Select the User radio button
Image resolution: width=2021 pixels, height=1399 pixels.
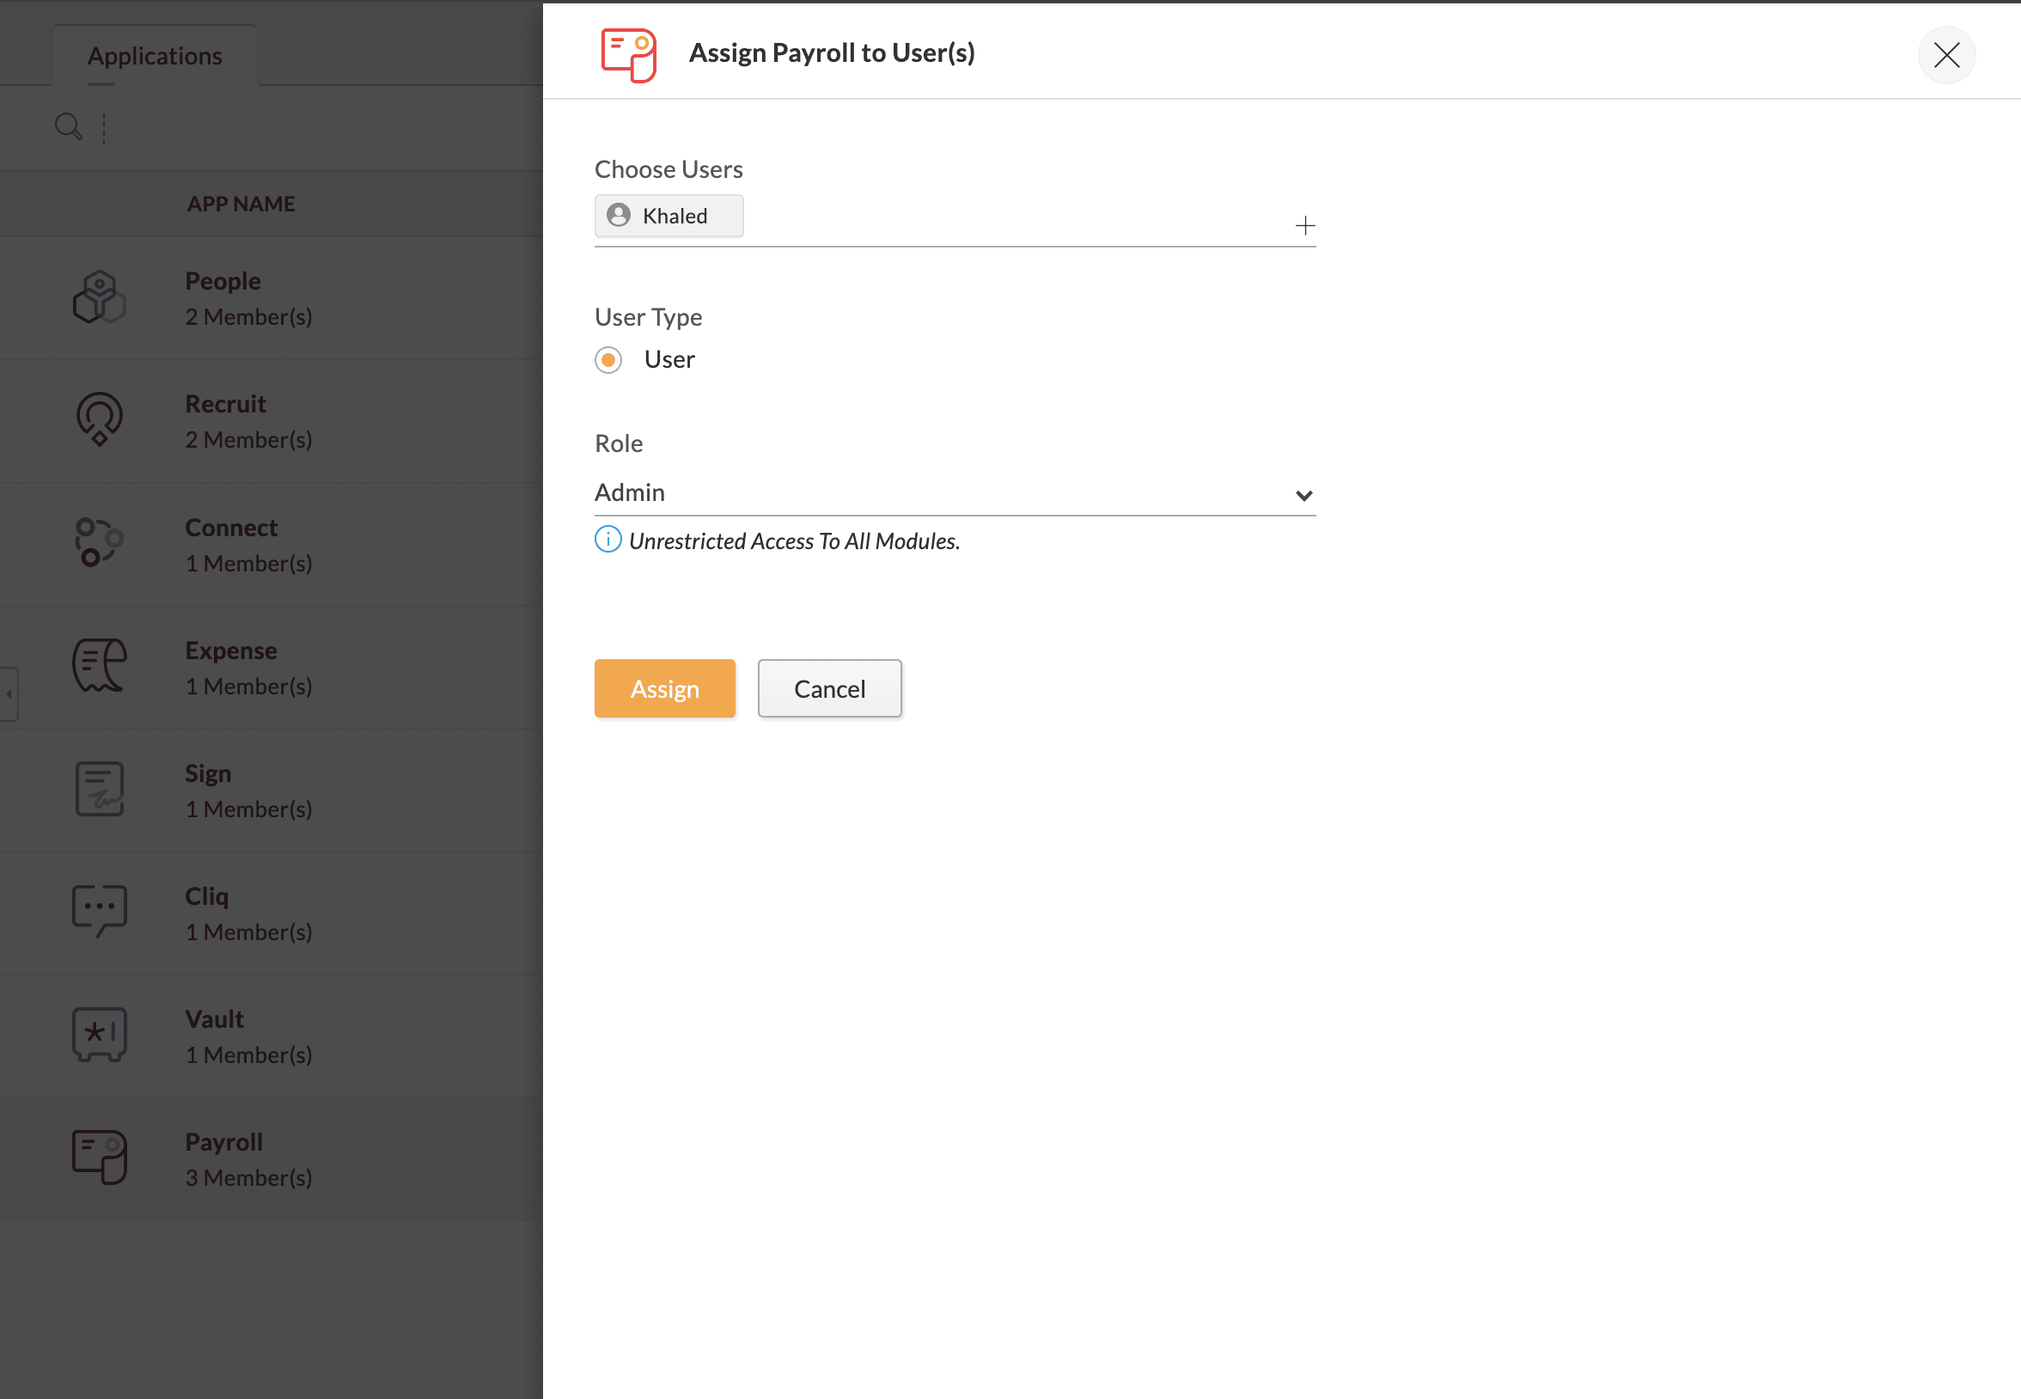608,360
